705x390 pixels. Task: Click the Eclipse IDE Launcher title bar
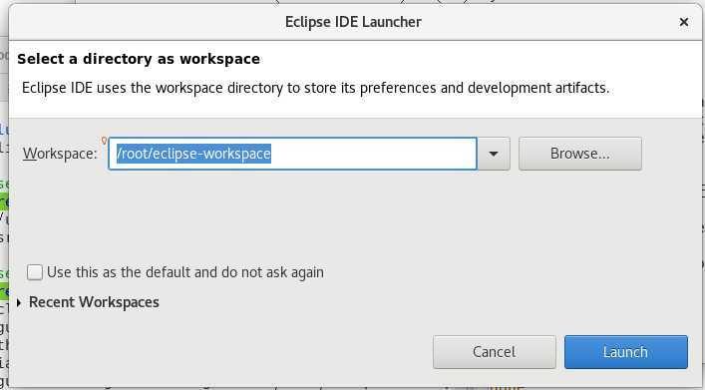pos(353,22)
